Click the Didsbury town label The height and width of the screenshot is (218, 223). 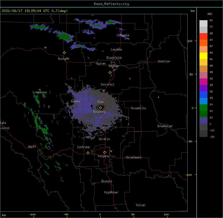[99, 112]
